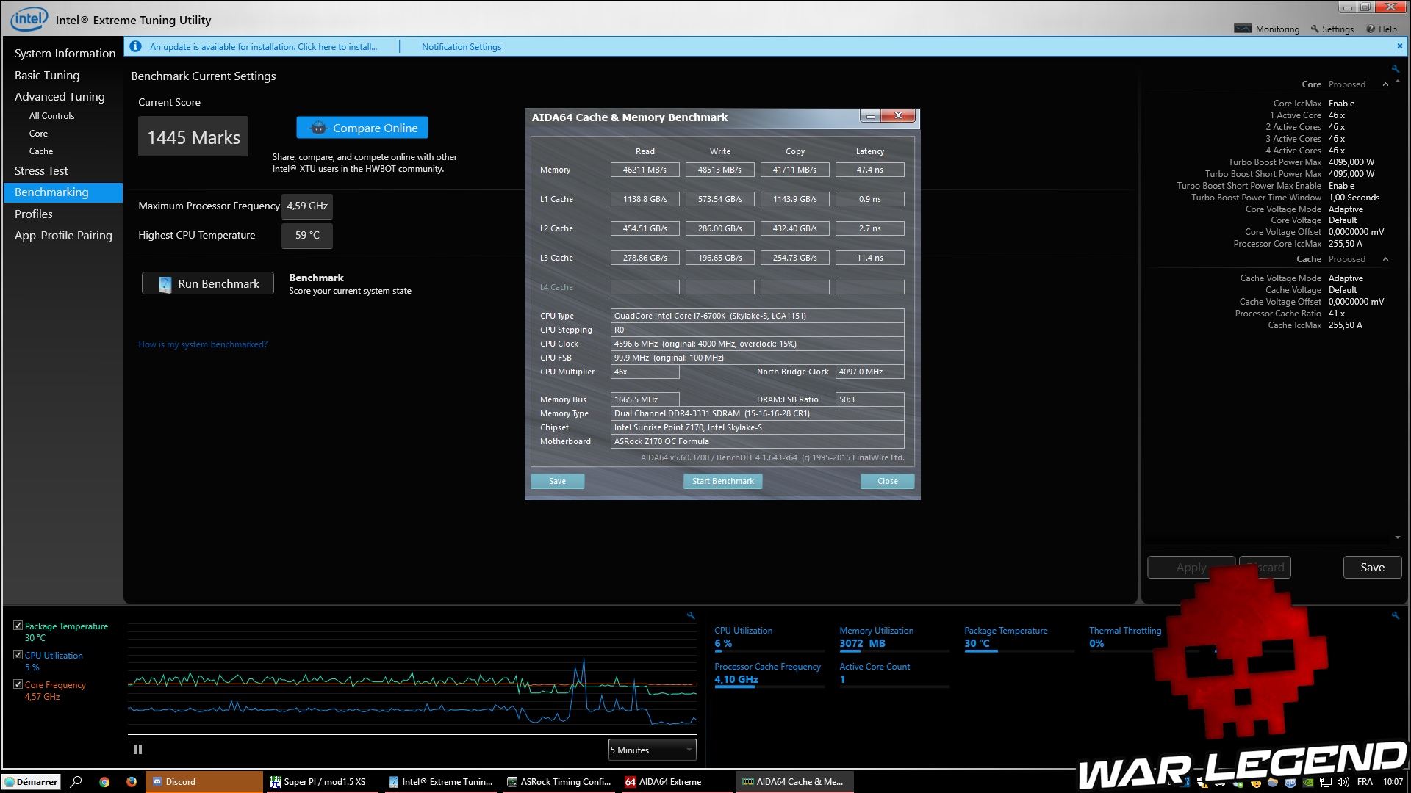Toggle the CPU Utilization checkbox
This screenshot has height=793, width=1411.
(18, 655)
